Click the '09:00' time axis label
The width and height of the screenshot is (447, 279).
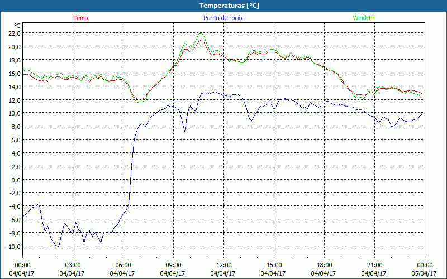[x=173, y=266]
